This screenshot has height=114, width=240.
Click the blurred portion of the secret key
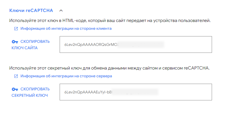[135, 92]
